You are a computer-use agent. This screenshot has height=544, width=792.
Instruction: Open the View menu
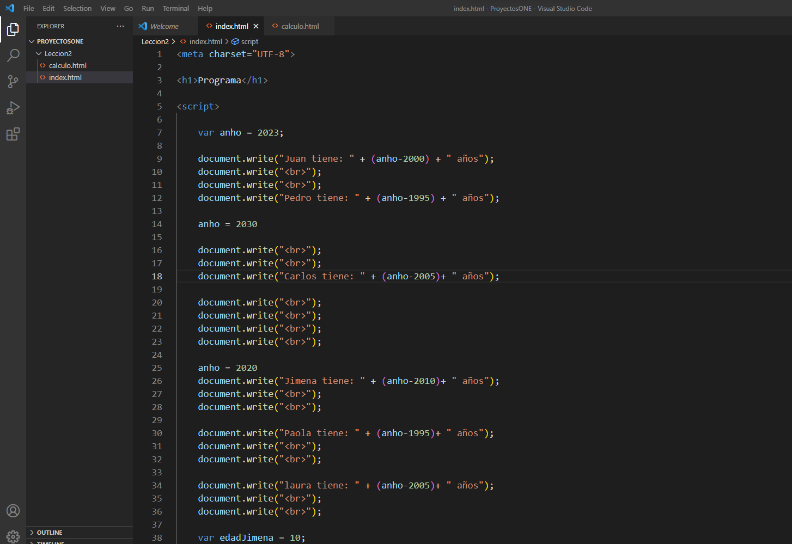pyautogui.click(x=108, y=8)
